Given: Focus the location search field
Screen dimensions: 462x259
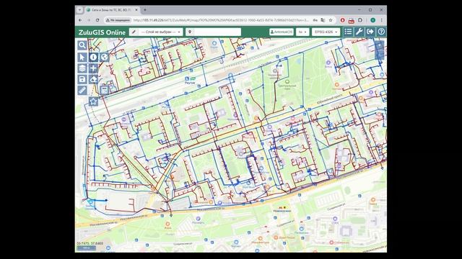Looking at the screenshot, I should tap(217, 32).
